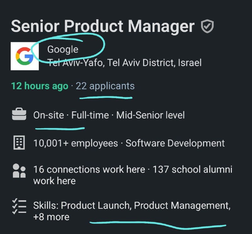This screenshot has height=234, width=252.
Task: Open the 16 connections work here link
Action: tap(89, 169)
